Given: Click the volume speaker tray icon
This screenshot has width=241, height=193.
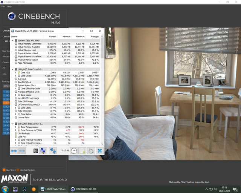Looking at the screenshot, I should tap(215, 189).
